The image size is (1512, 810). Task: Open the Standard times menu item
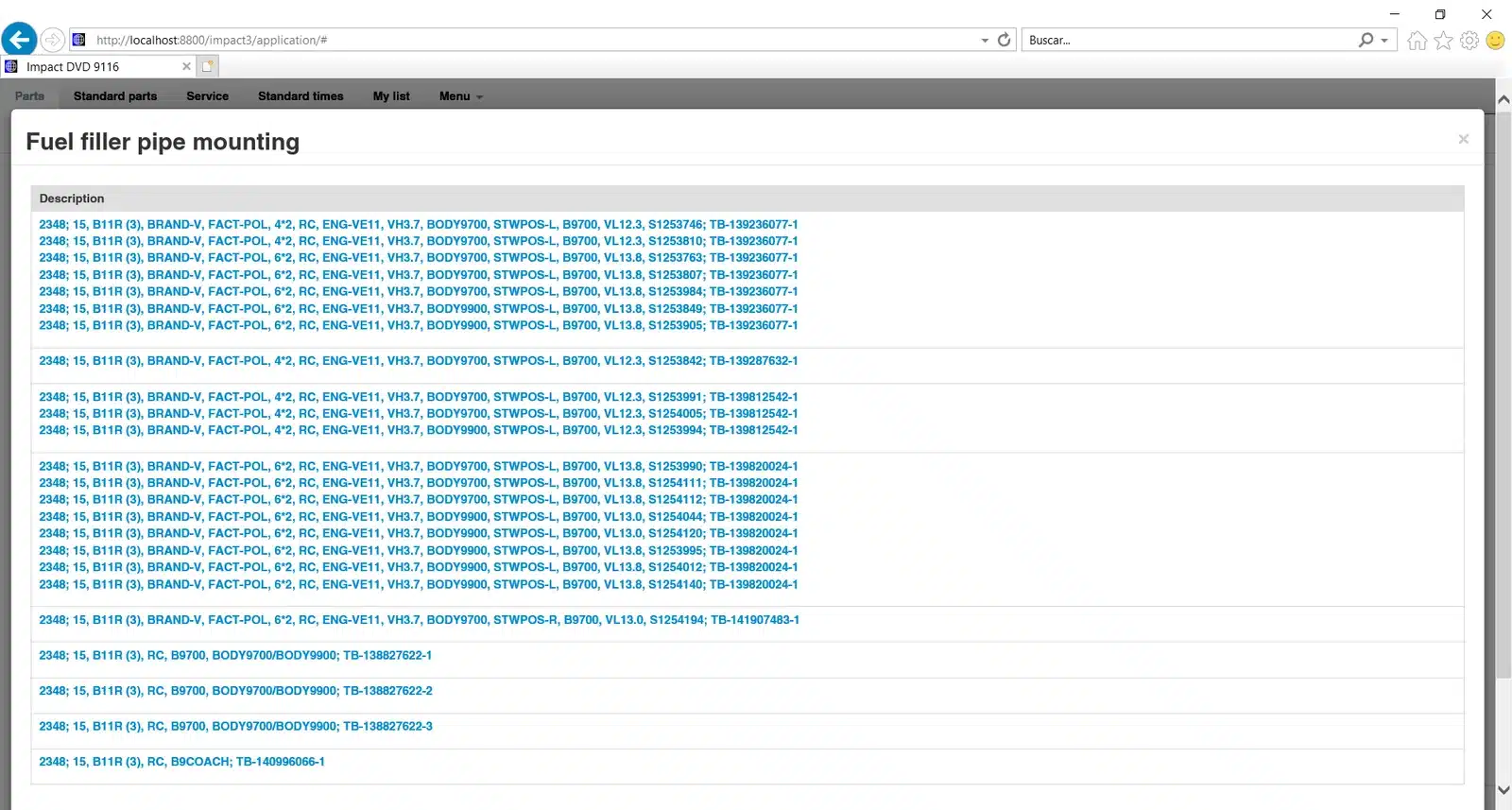coord(301,96)
